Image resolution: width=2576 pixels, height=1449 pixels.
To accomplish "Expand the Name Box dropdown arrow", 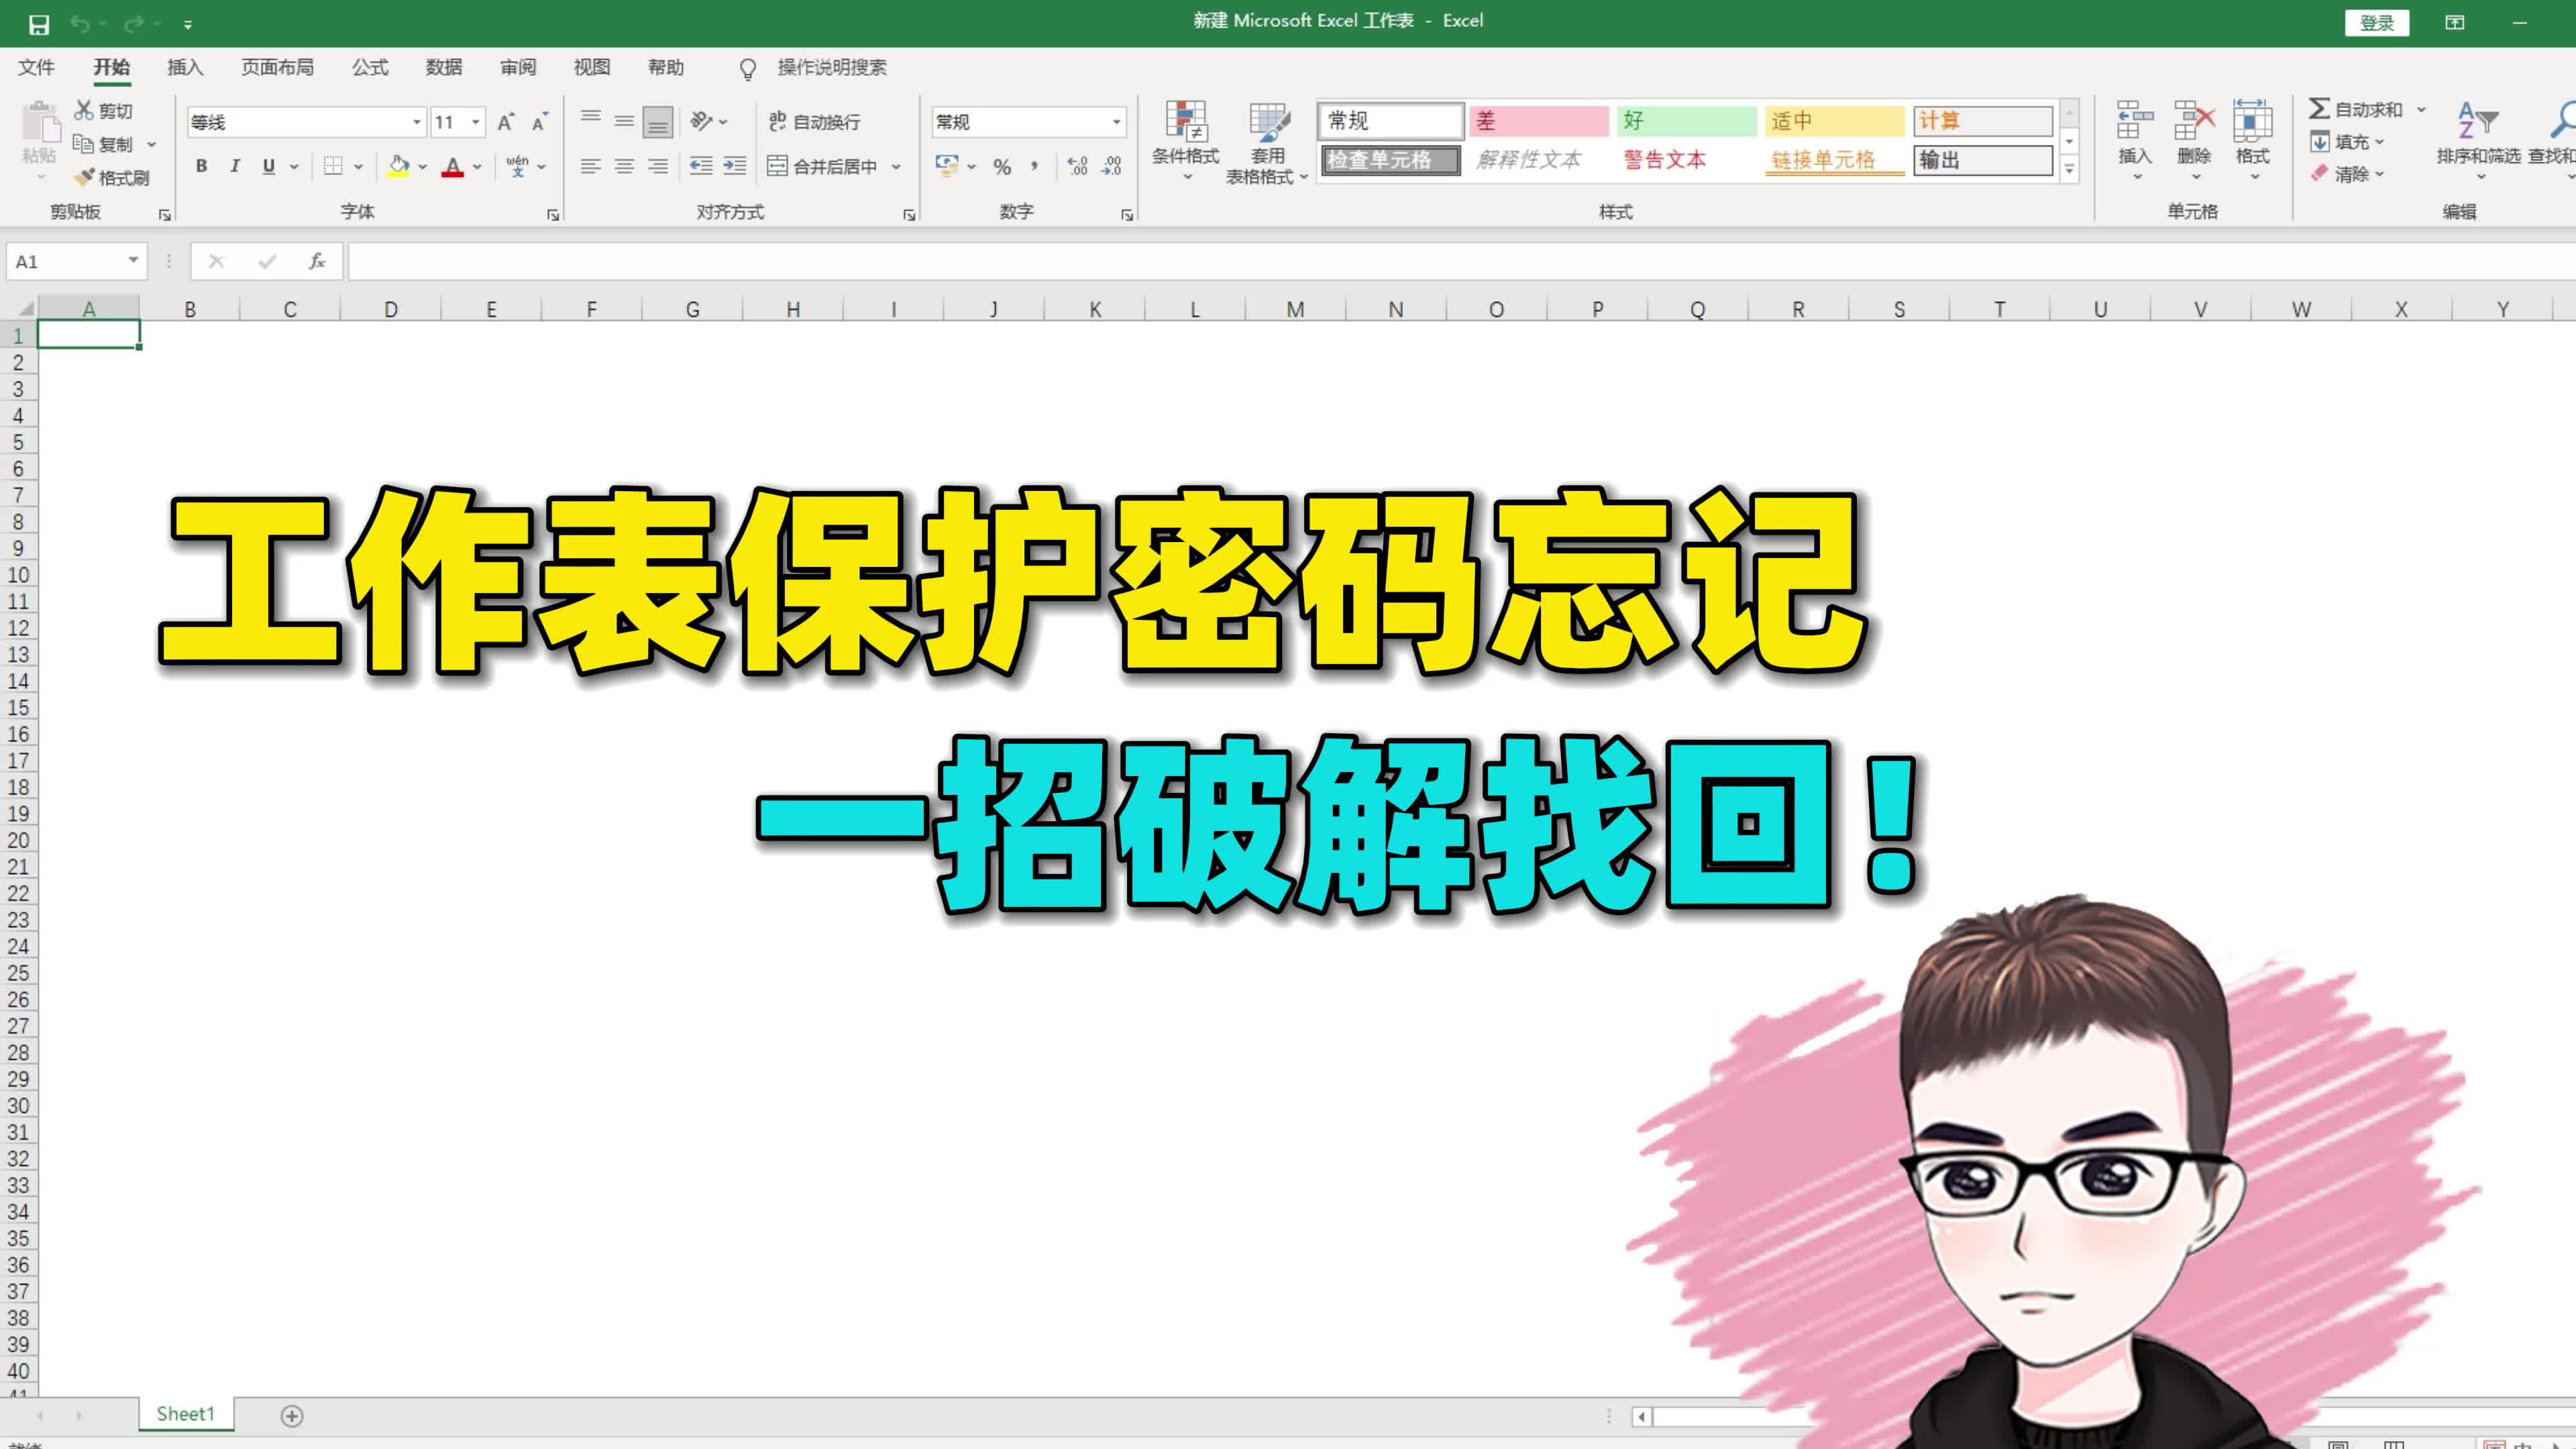I will click(x=133, y=261).
